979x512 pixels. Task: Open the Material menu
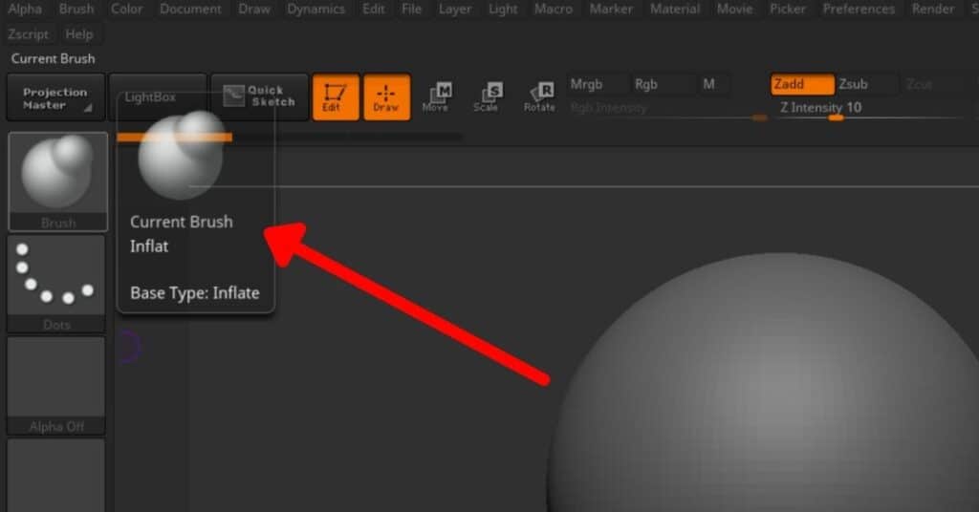(675, 9)
